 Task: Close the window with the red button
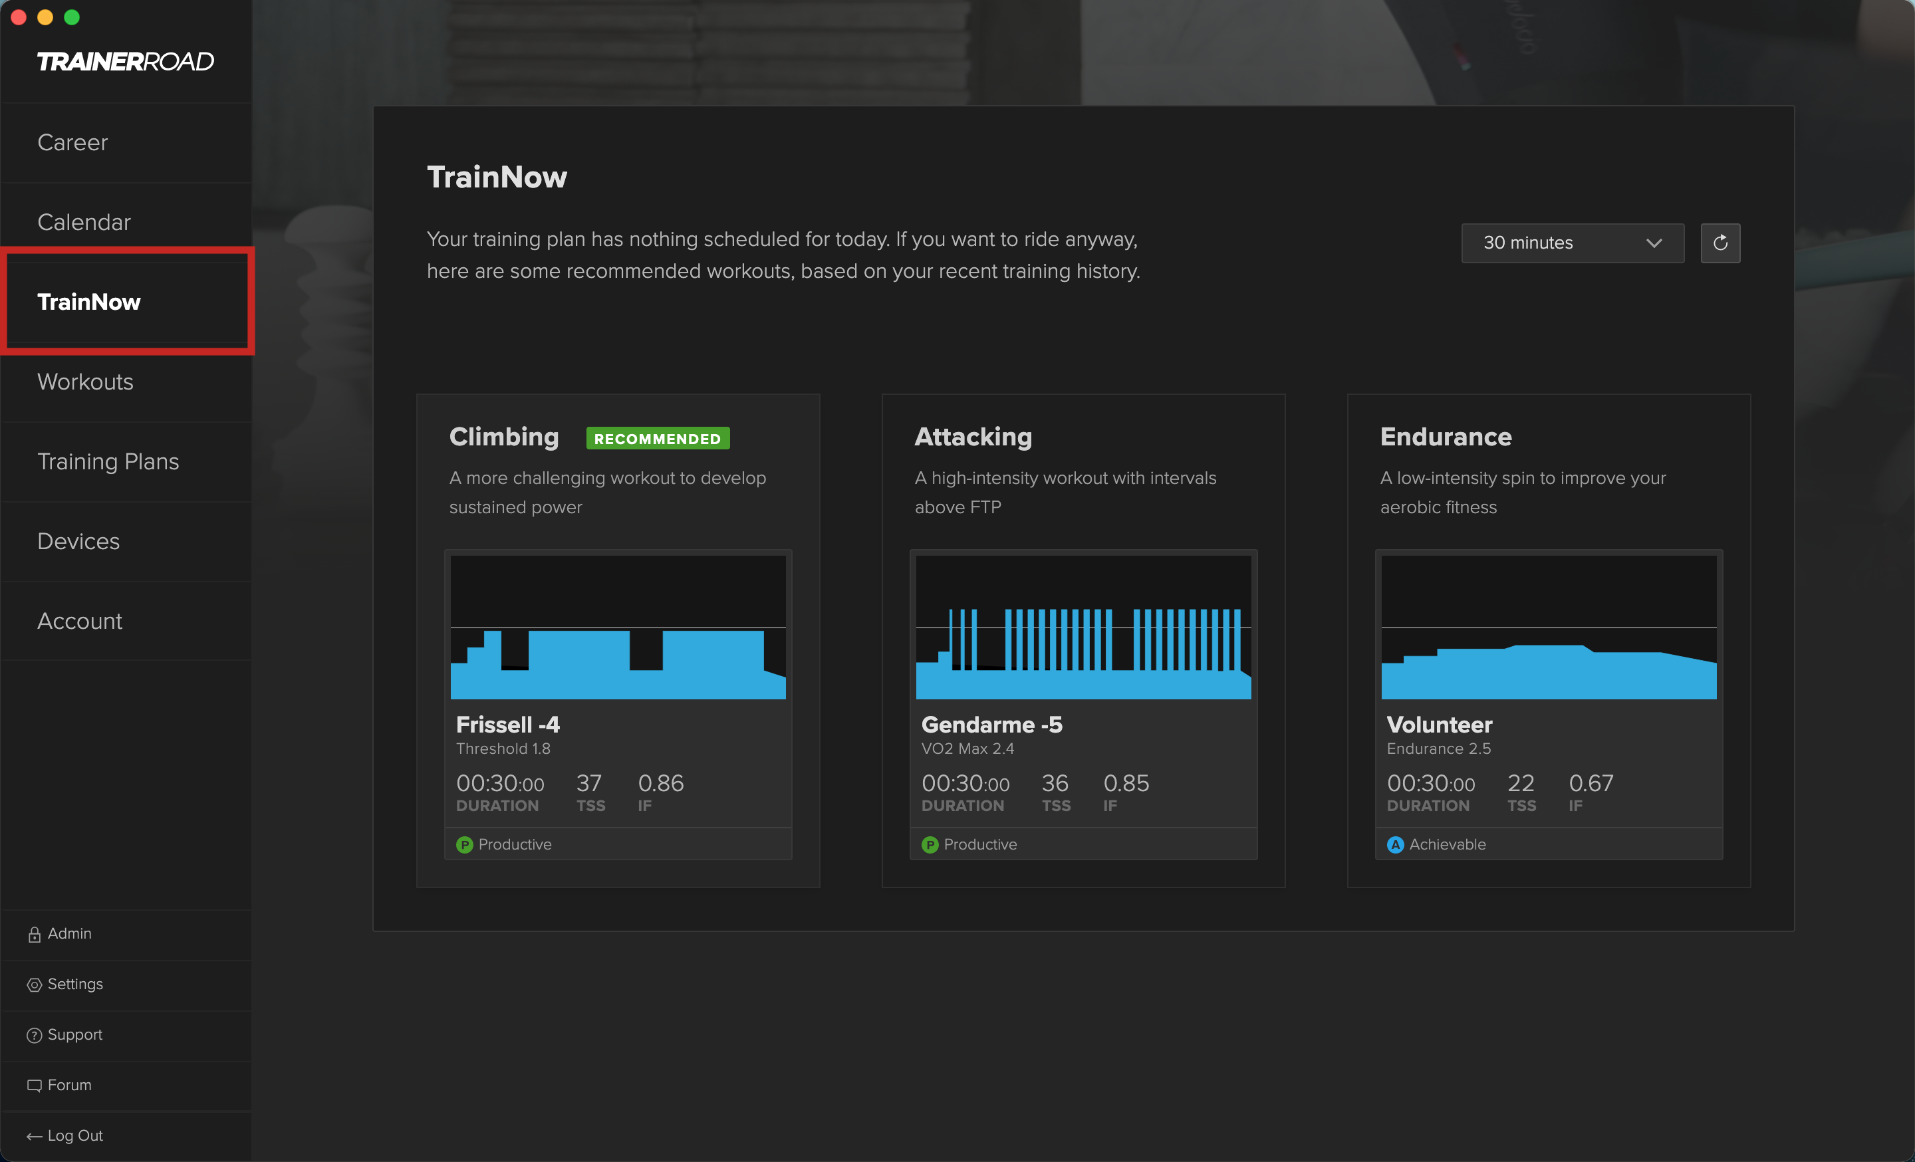[19, 17]
